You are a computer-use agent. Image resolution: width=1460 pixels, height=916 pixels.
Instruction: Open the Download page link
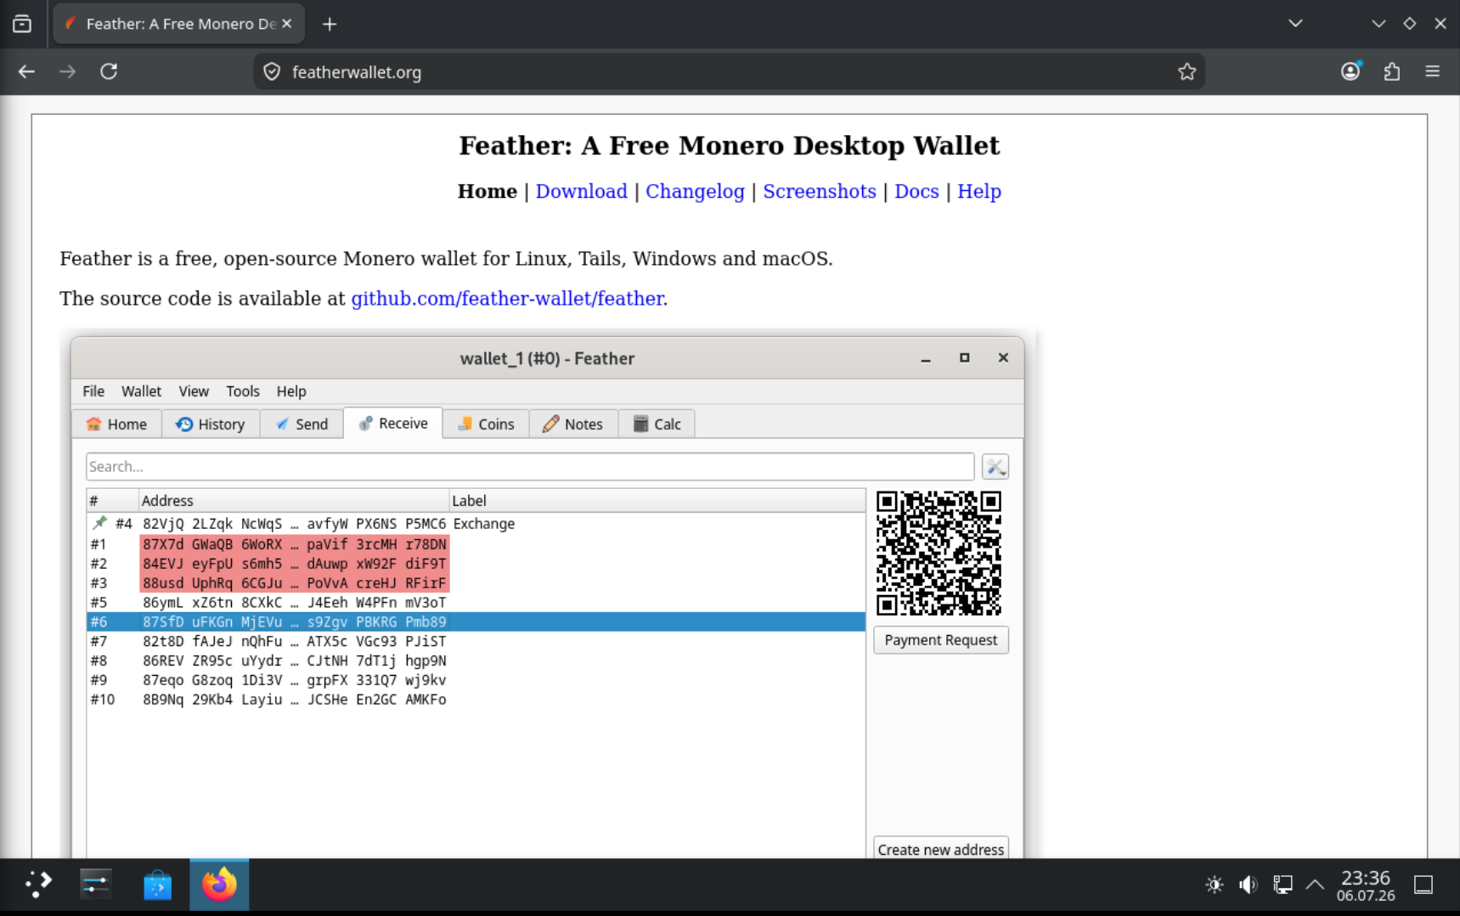pos(581,191)
